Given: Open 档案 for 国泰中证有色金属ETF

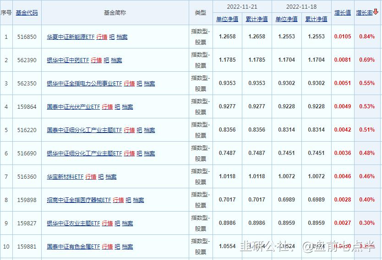Looking at the screenshot, I should tap(127, 247).
